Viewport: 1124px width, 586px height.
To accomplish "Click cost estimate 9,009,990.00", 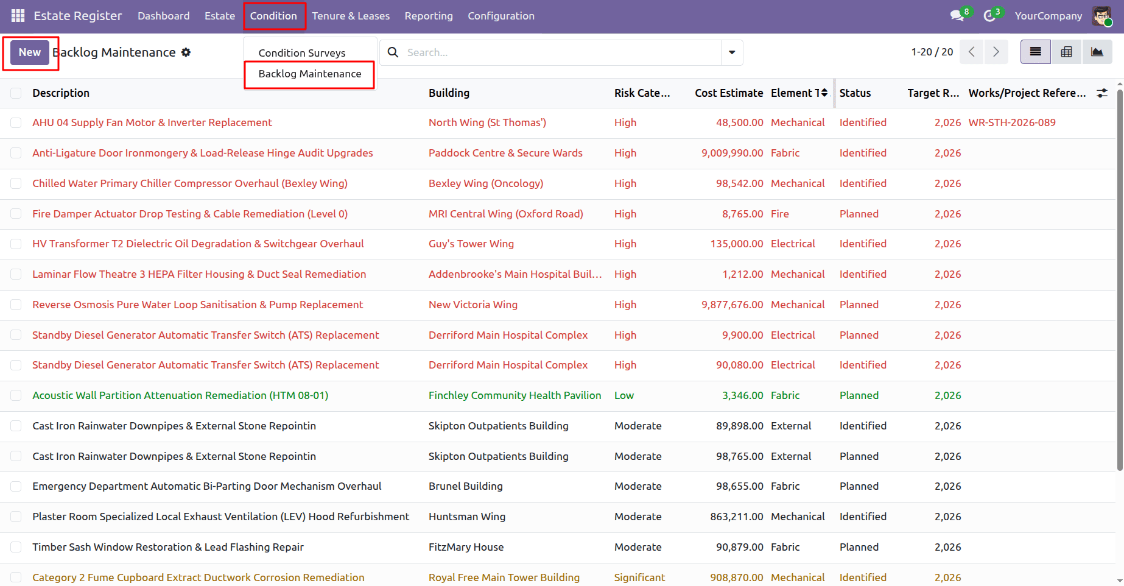I will [x=732, y=153].
